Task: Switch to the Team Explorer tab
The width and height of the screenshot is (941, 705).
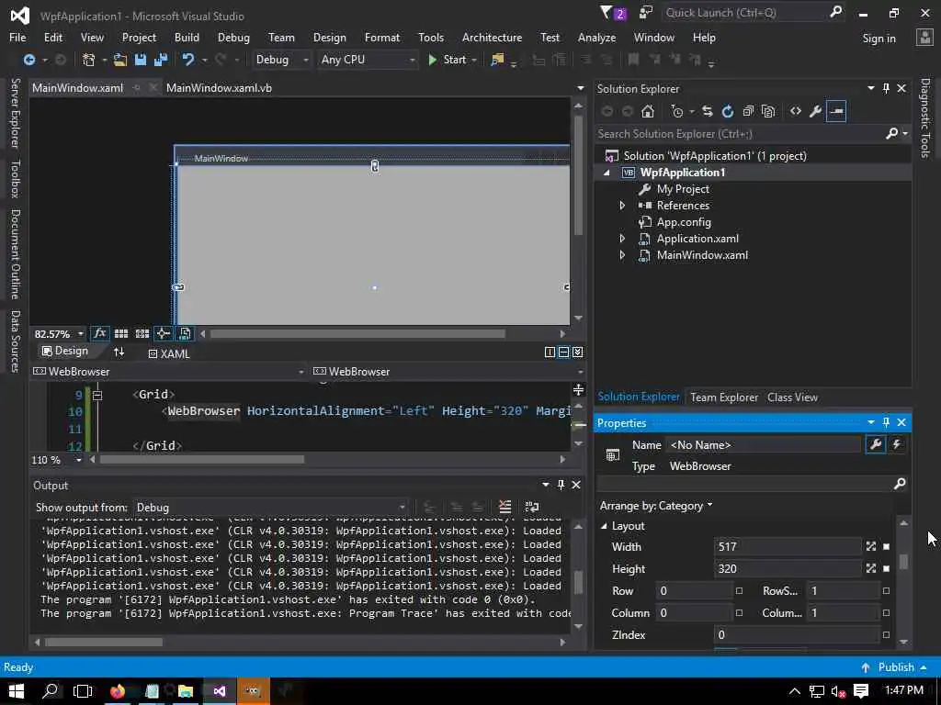Action: pos(724,397)
